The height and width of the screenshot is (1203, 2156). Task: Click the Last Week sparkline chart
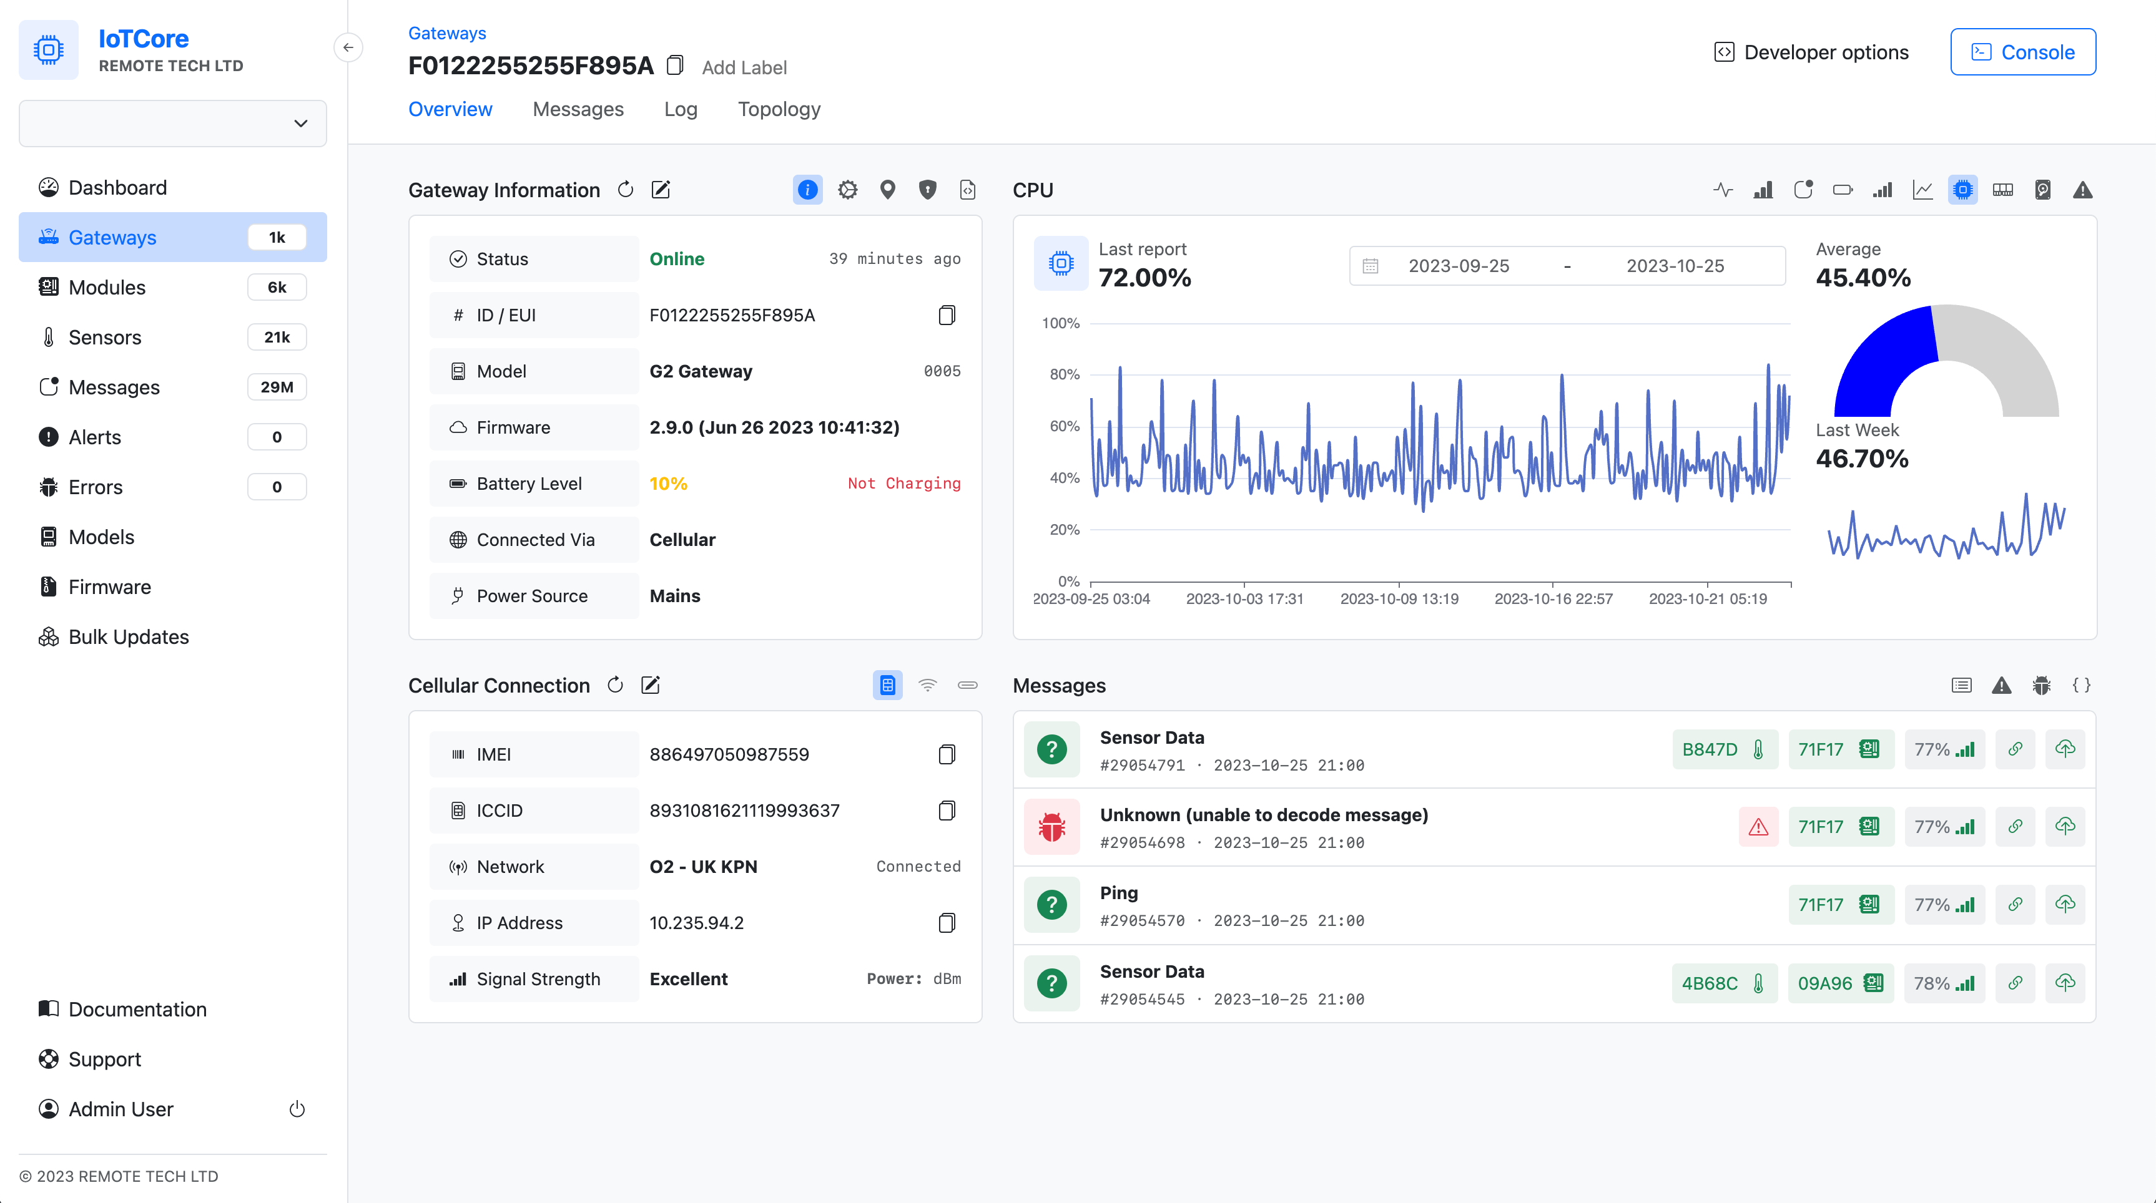pyautogui.click(x=1946, y=525)
